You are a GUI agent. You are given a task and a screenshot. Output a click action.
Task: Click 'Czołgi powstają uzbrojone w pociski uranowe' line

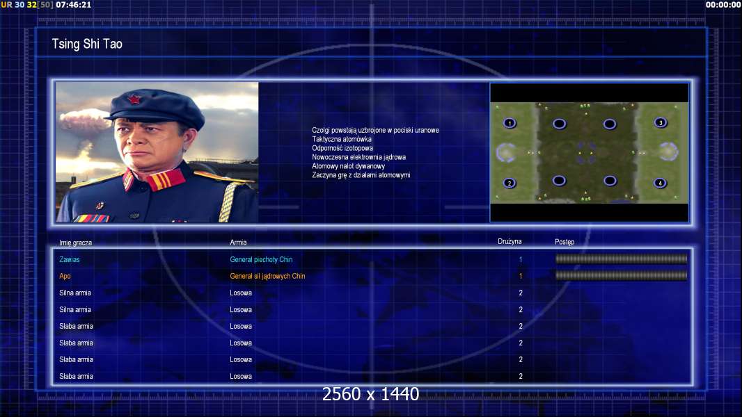[375, 130]
